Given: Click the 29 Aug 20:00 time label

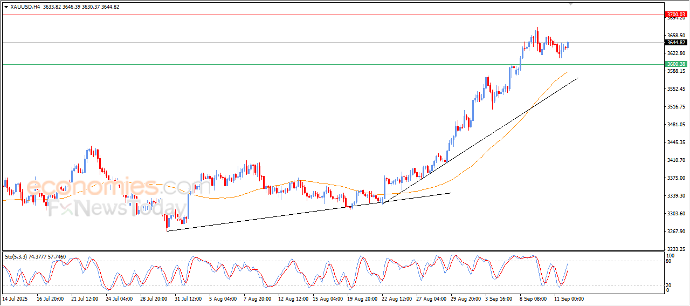Looking at the screenshot, I should coord(465,298).
